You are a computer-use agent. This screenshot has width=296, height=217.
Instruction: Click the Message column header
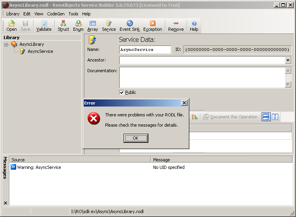coord(222,160)
